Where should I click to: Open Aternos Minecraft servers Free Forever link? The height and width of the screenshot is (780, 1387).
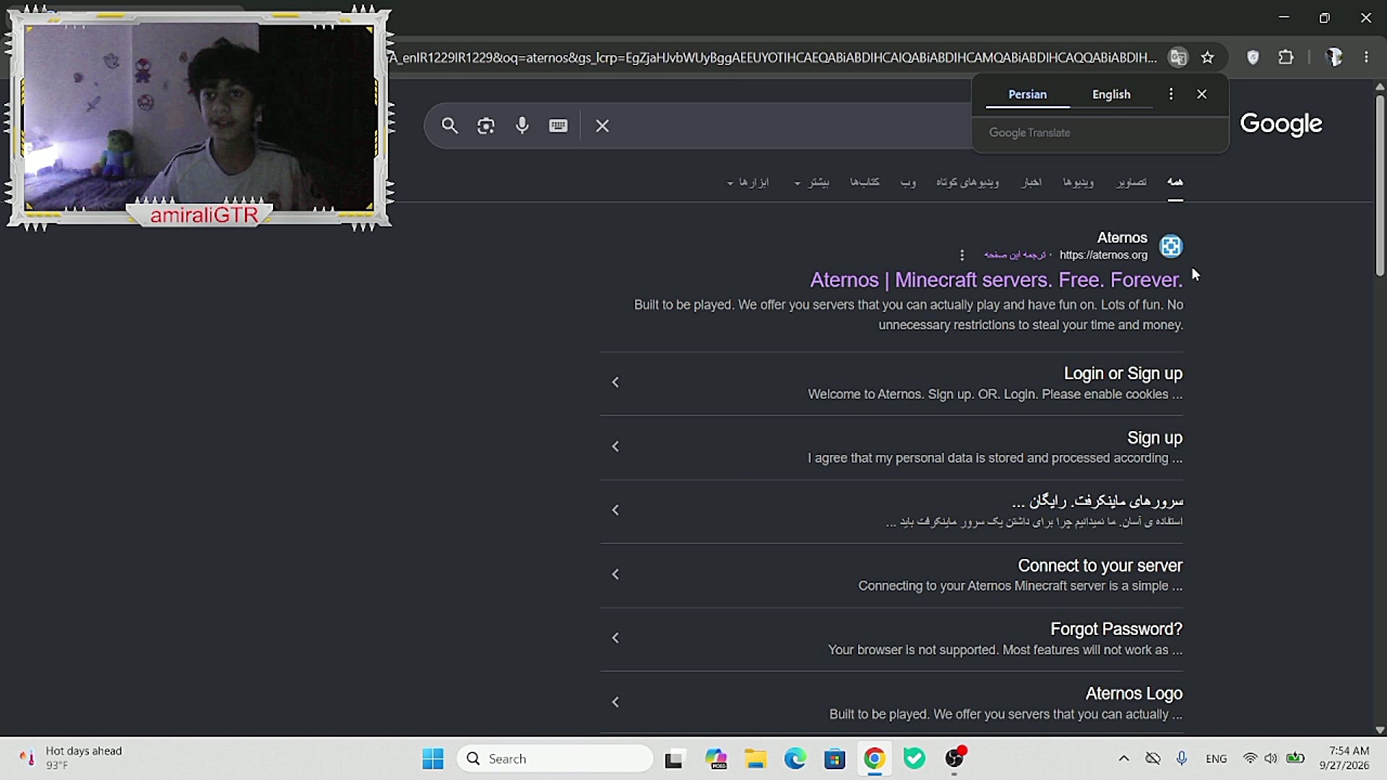pyautogui.click(x=996, y=280)
